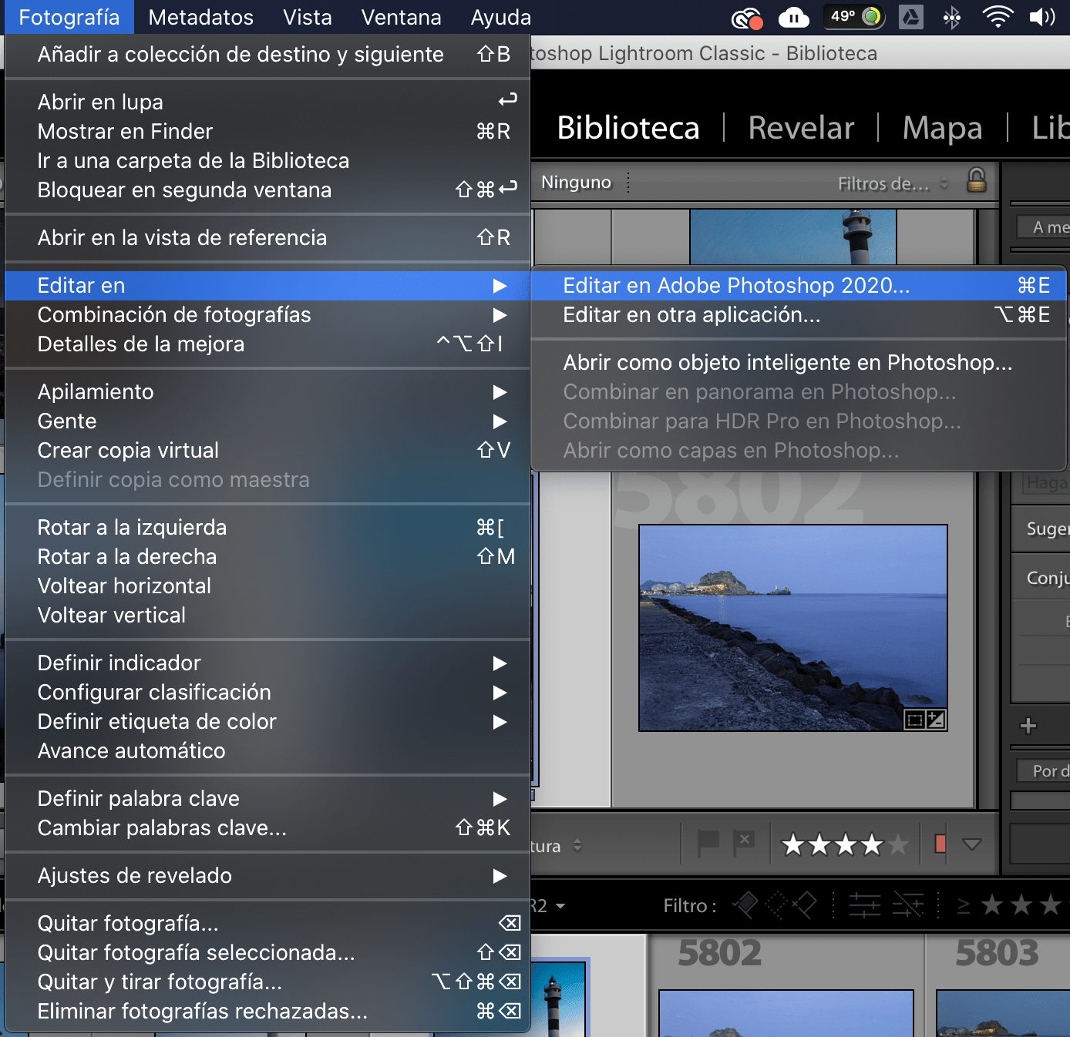The height and width of the screenshot is (1037, 1070).
Task: Switch to the Mapa module
Action: coord(942,128)
